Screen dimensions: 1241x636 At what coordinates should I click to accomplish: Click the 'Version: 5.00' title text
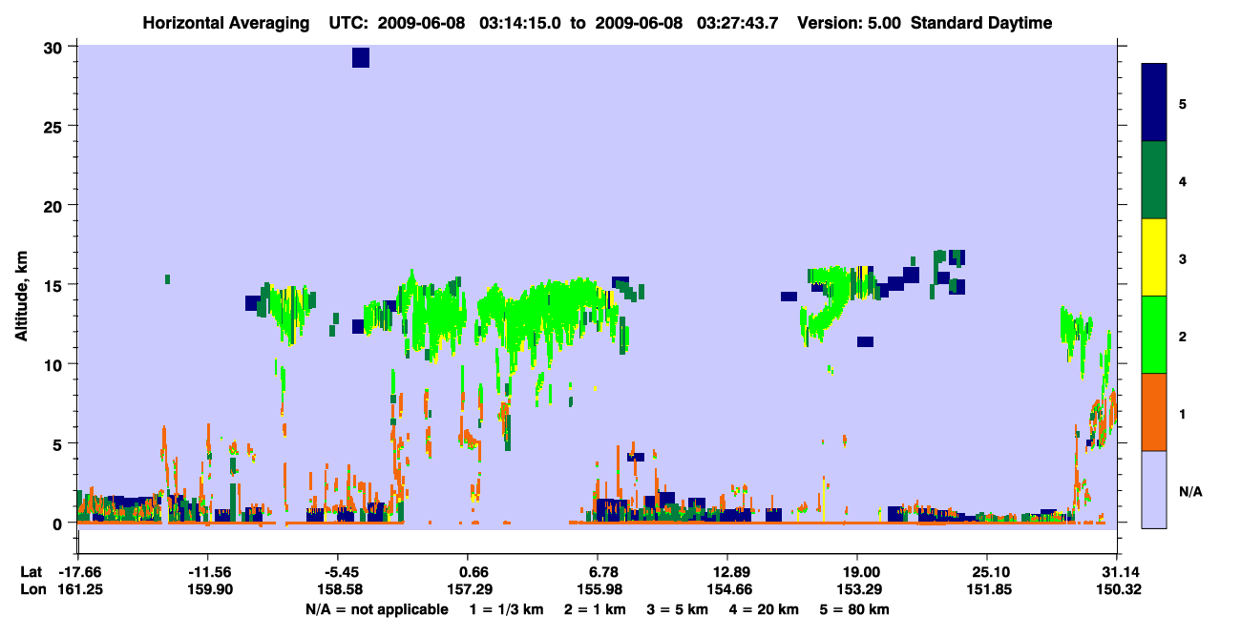coord(852,23)
